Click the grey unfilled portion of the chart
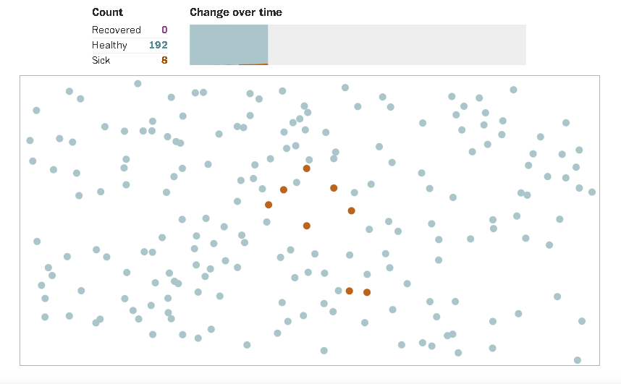621x384 pixels. [397, 45]
